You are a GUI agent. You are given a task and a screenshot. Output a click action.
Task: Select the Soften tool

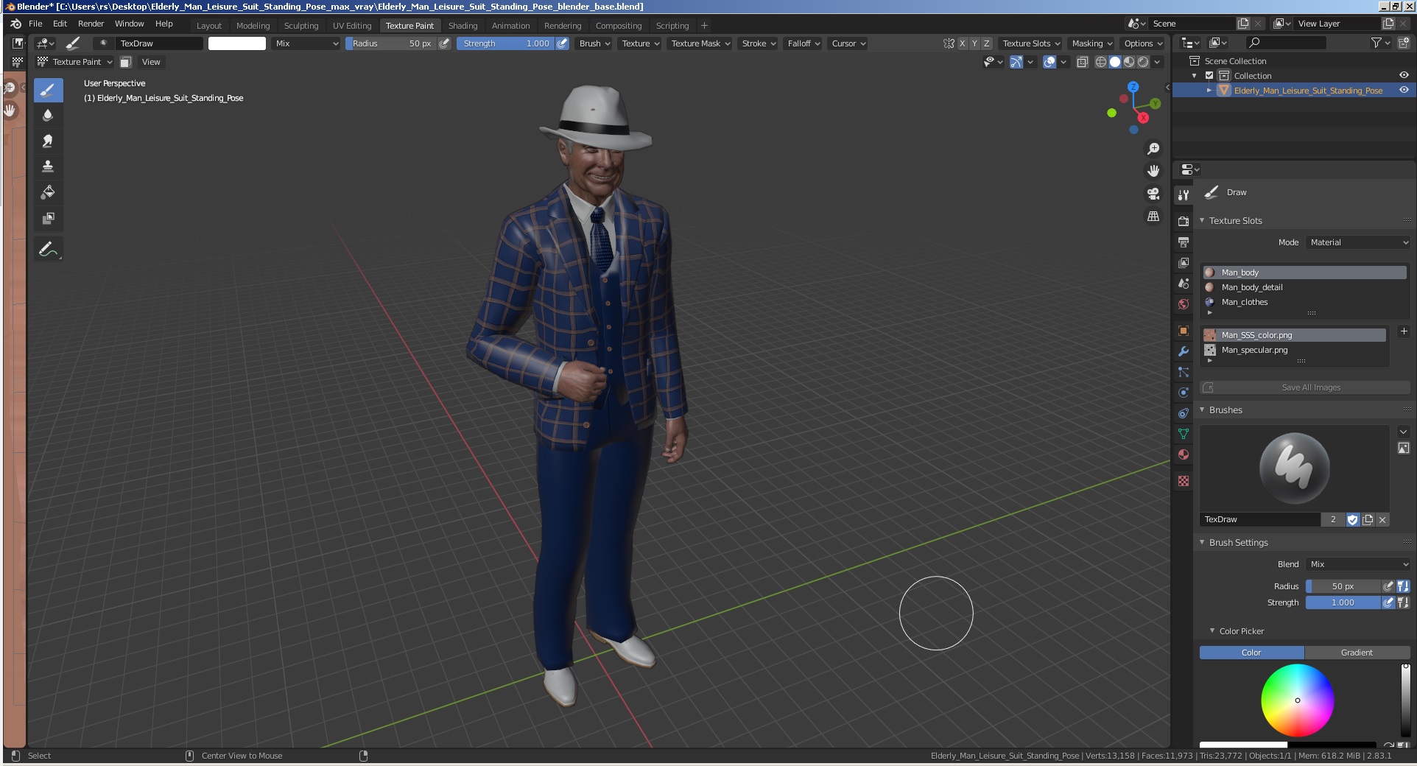click(48, 115)
